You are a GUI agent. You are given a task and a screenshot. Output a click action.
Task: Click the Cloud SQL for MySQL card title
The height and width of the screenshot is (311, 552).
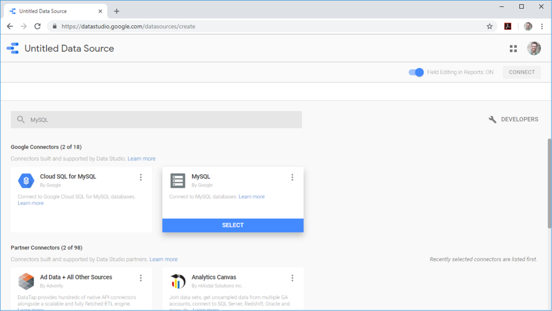pyautogui.click(x=68, y=176)
